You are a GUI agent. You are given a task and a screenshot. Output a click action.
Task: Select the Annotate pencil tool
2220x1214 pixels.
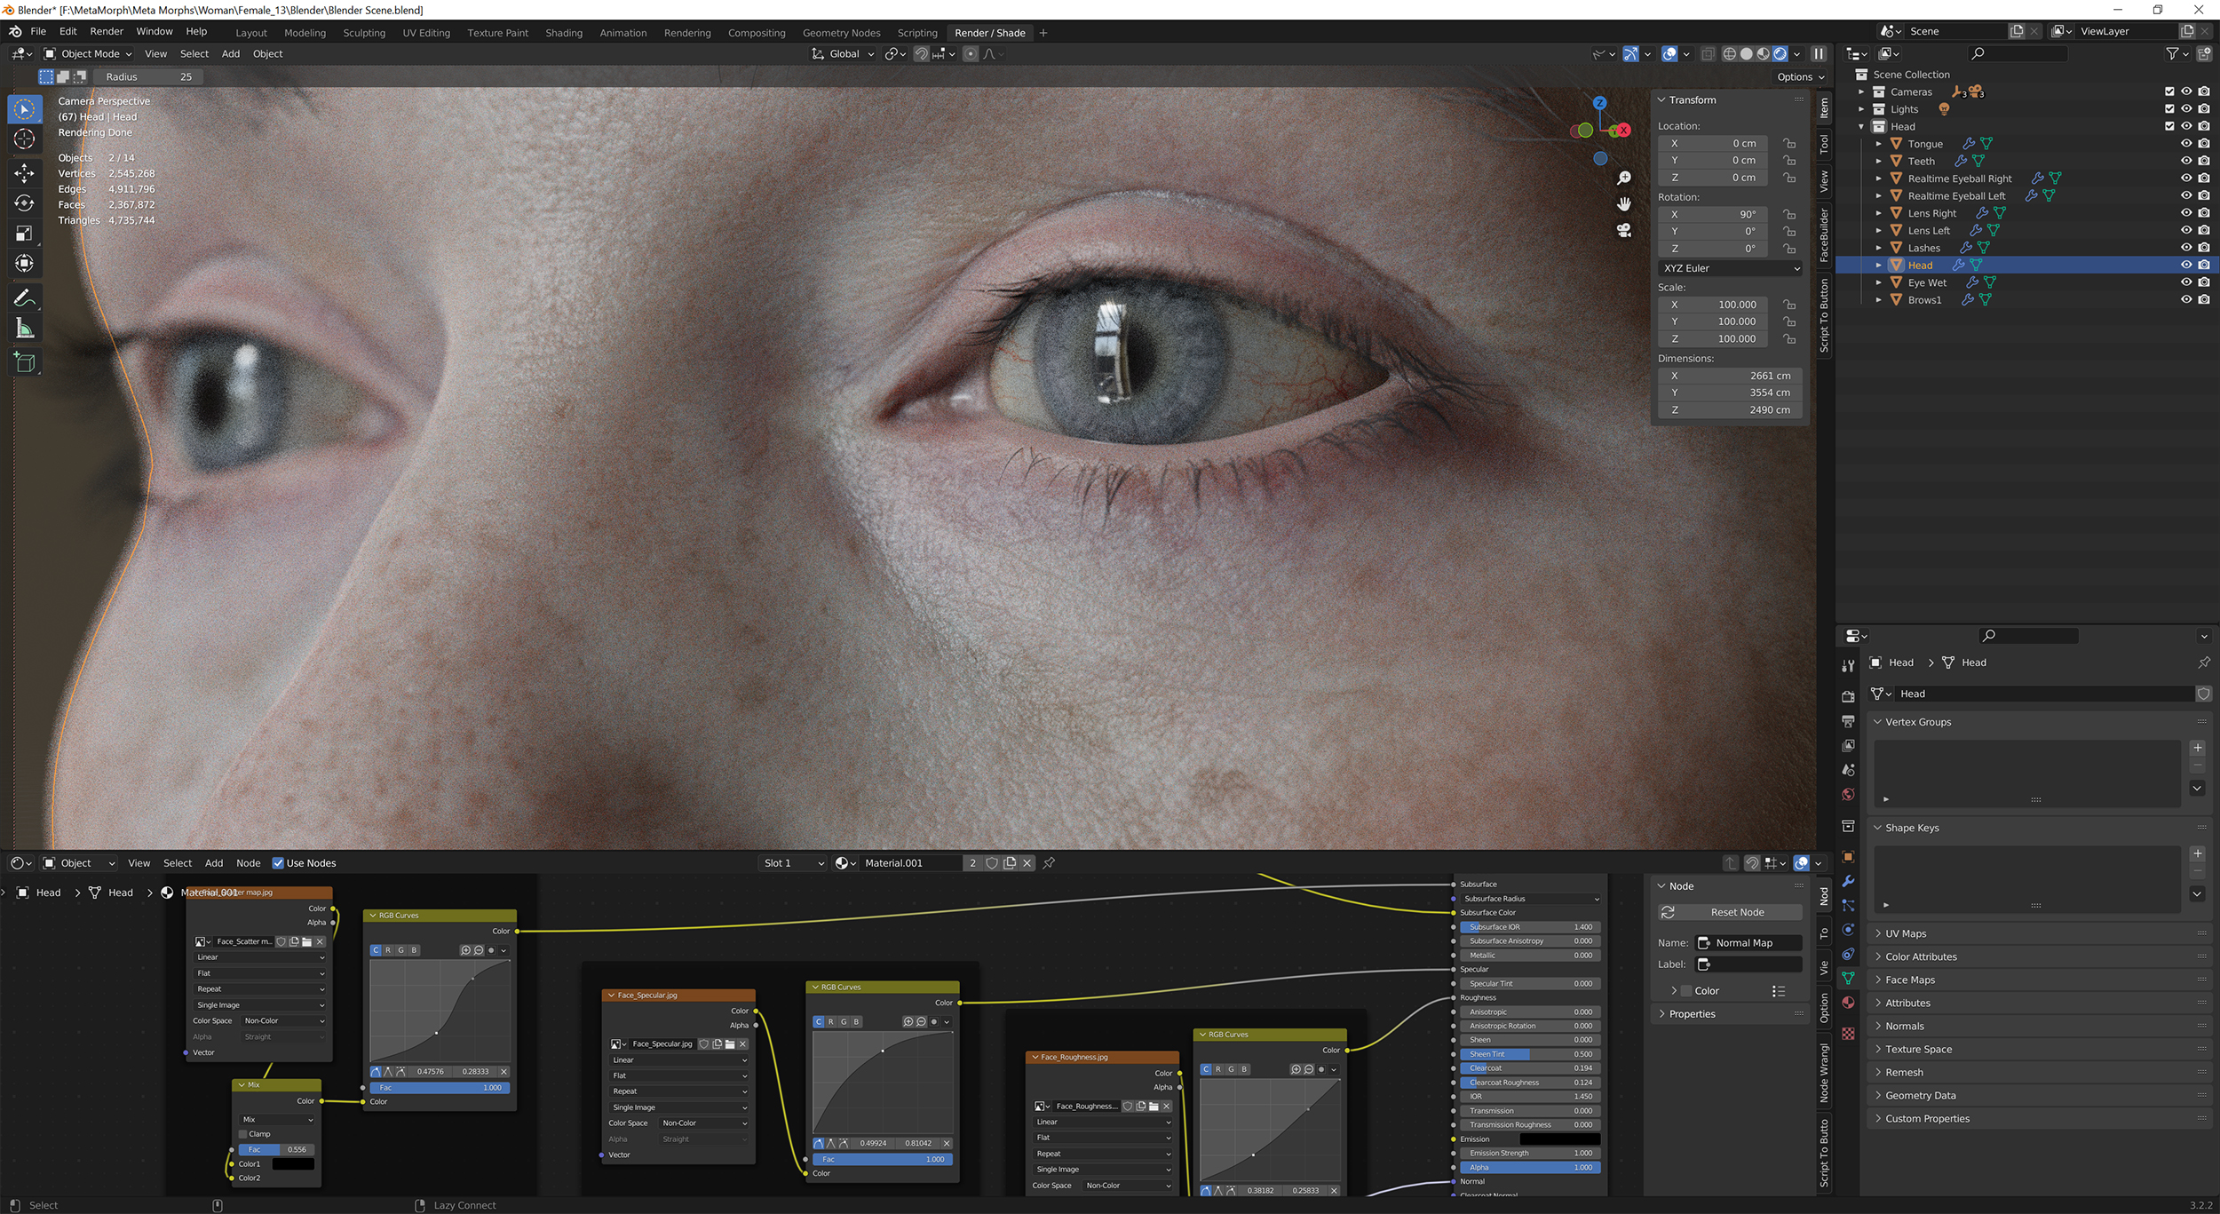click(24, 298)
